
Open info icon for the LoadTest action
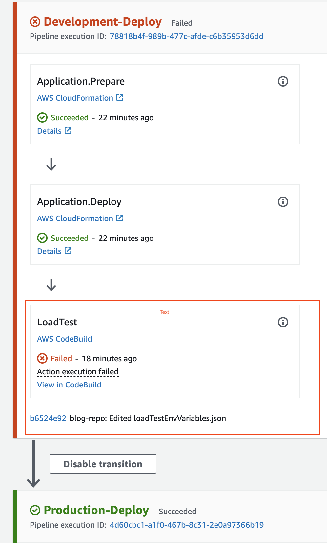pyautogui.click(x=283, y=322)
